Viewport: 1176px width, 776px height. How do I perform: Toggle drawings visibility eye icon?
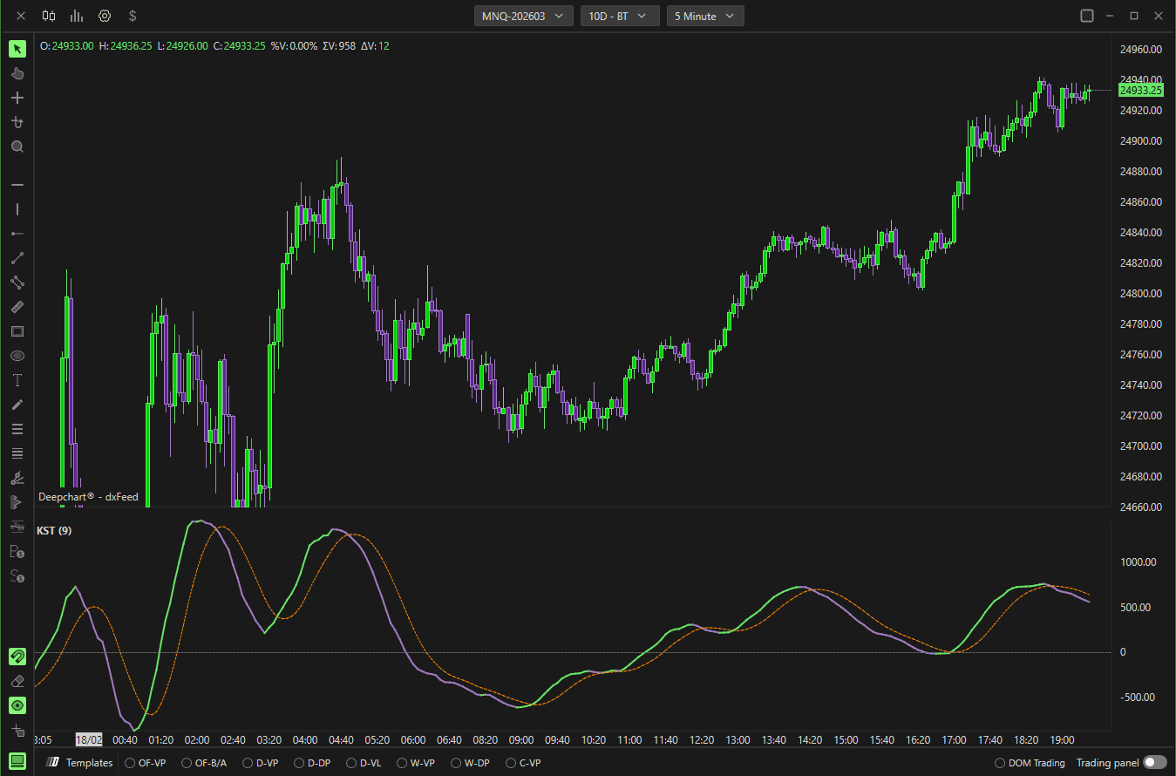click(17, 705)
